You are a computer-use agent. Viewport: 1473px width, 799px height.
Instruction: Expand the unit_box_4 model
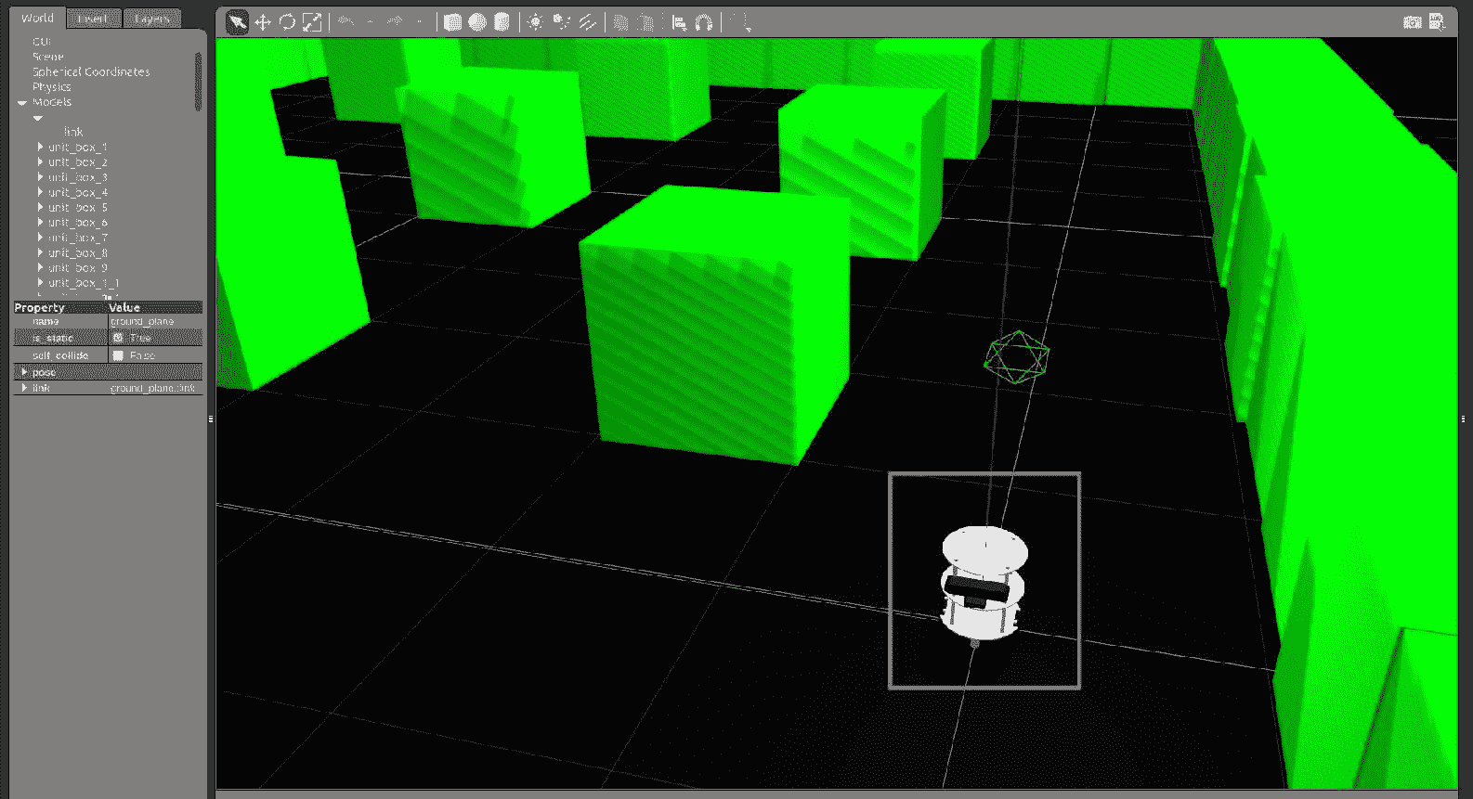coord(40,192)
